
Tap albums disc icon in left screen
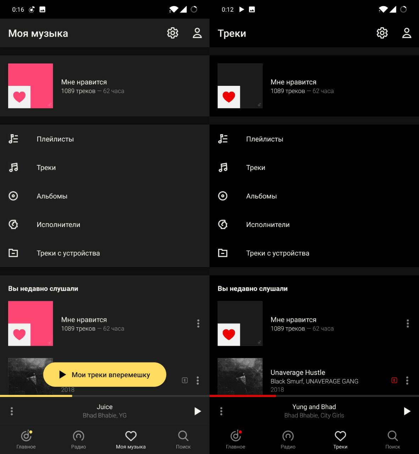pyautogui.click(x=13, y=196)
